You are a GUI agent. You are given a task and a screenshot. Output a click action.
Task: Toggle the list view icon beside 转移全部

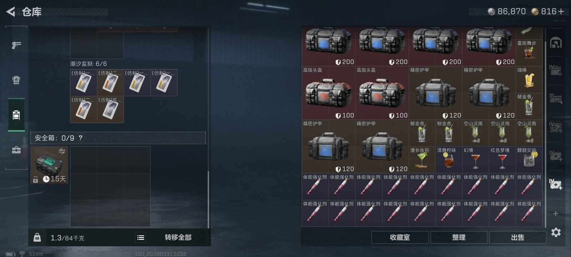(x=141, y=237)
